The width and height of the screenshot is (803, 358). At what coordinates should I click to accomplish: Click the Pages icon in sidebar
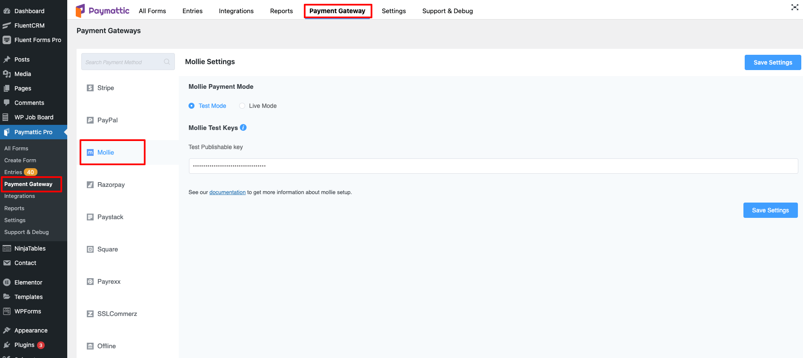tap(7, 88)
